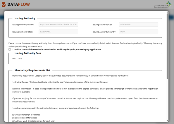Tick the confirm correct information checkbox

coord(10,49)
